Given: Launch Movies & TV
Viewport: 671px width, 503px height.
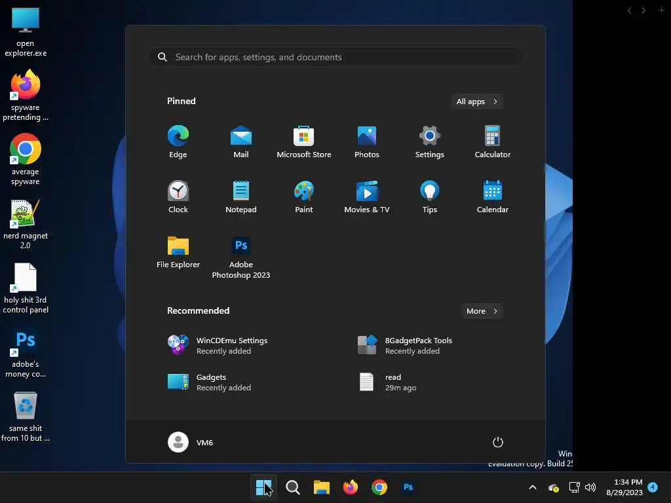Looking at the screenshot, I should coord(367,196).
